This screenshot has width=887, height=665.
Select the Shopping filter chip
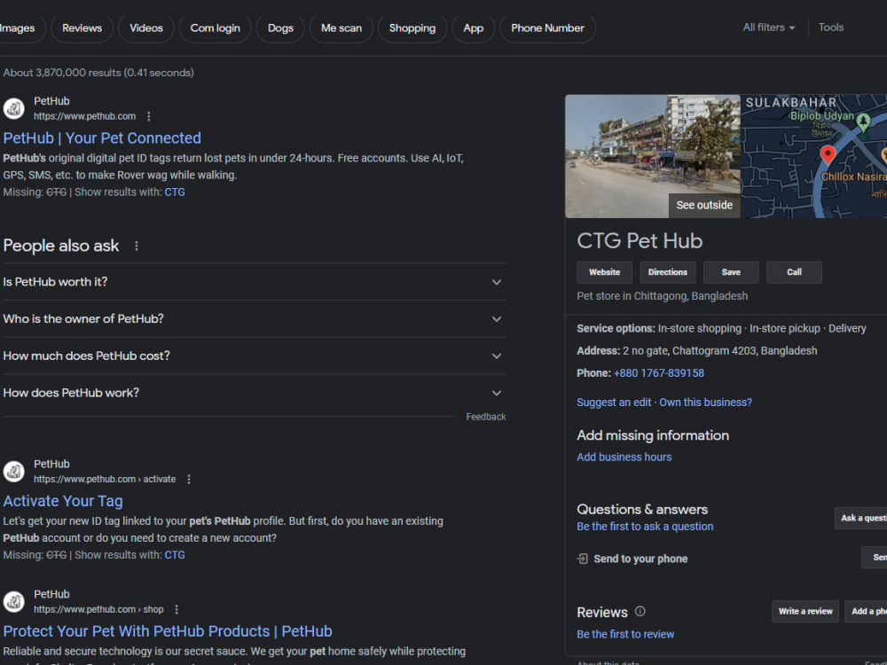[x=412, y=28]
